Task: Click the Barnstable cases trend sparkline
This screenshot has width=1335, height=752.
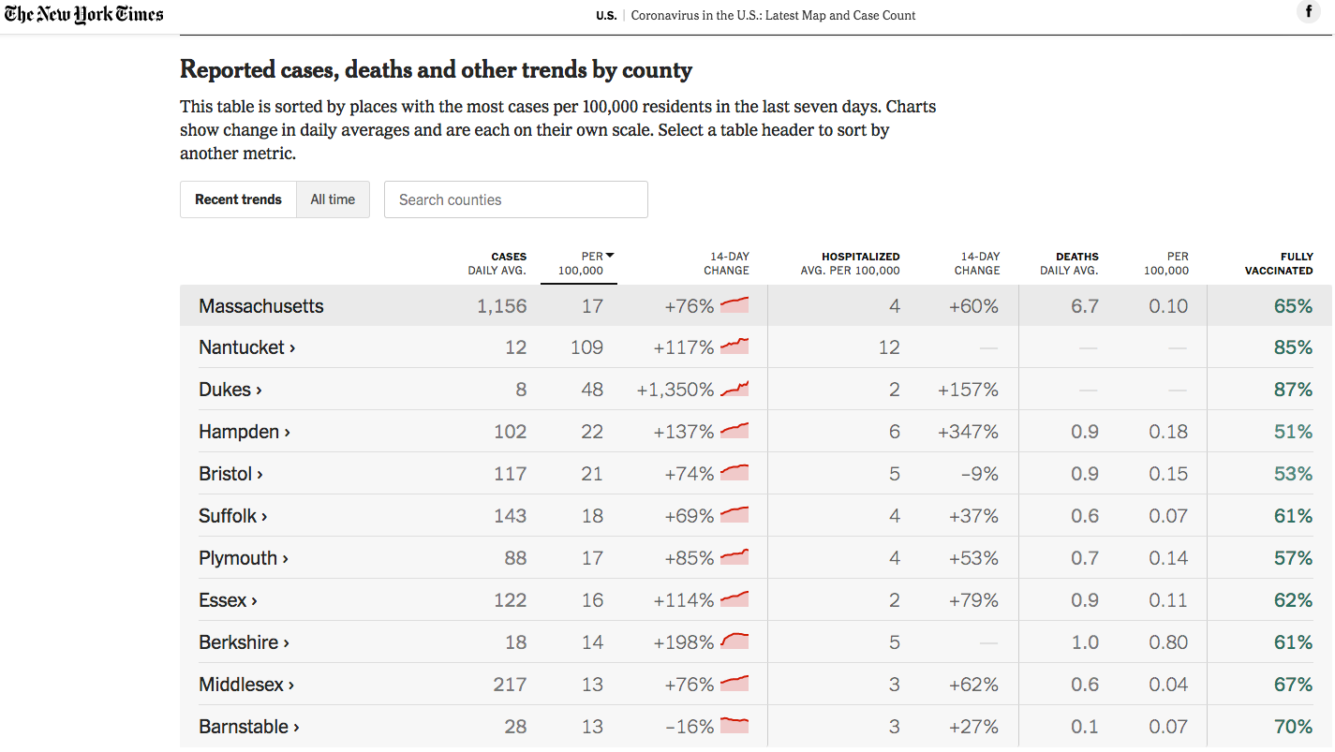Action: 734,726
